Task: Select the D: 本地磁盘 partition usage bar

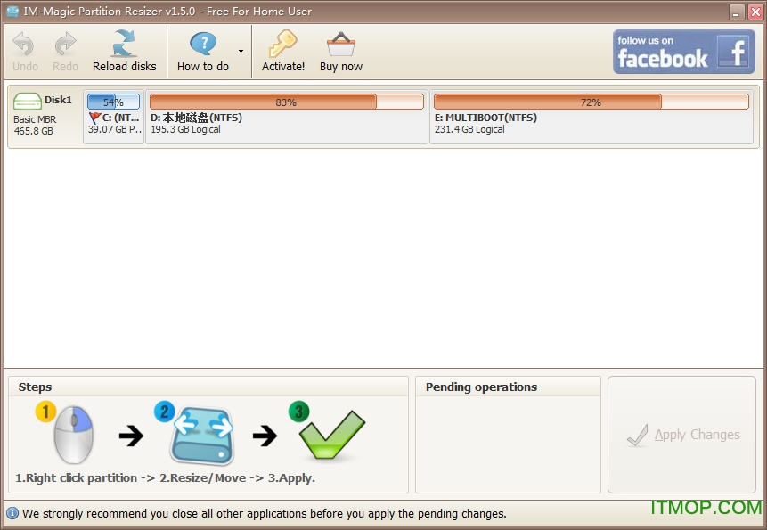Action: pyautogui.click(x=286, y=102)
